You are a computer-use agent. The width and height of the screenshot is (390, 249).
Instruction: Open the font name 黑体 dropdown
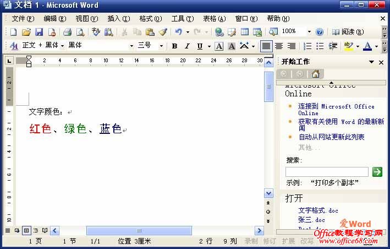click(x=131, y=46)
